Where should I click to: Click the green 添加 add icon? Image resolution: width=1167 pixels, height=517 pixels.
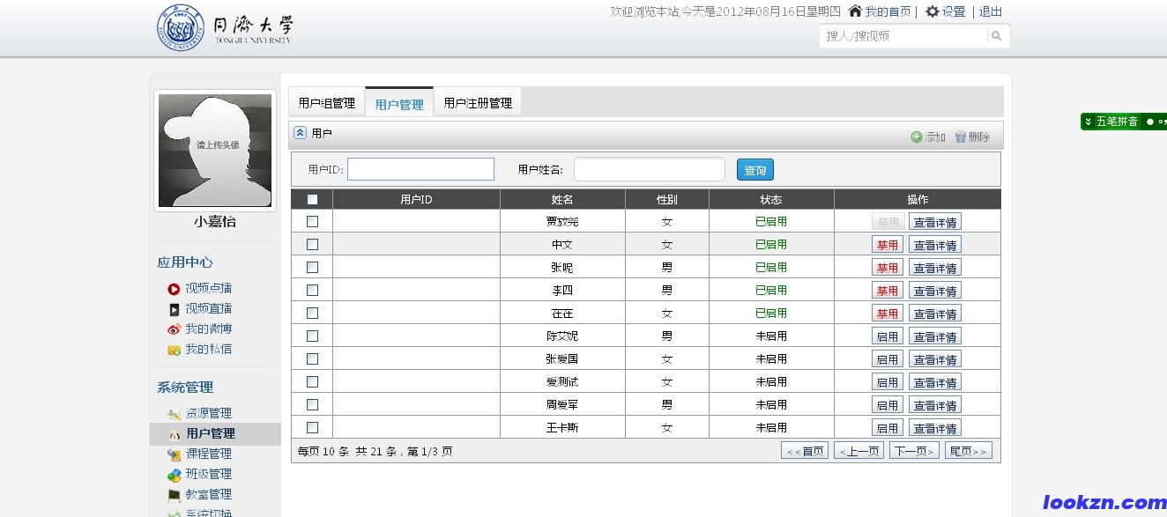[917, 137]
